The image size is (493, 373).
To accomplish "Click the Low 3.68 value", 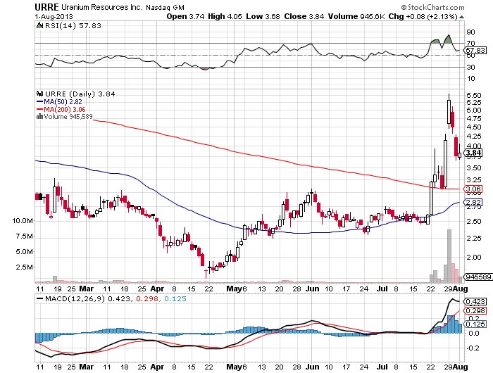I will coord(263,16).
